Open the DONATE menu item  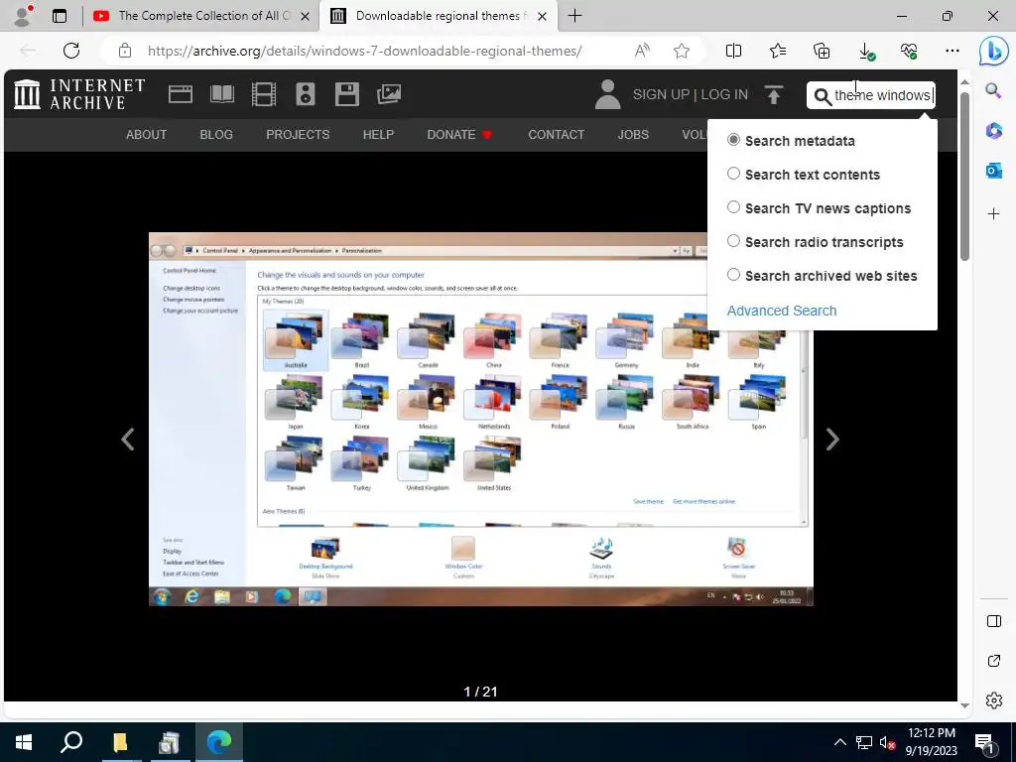459,135
